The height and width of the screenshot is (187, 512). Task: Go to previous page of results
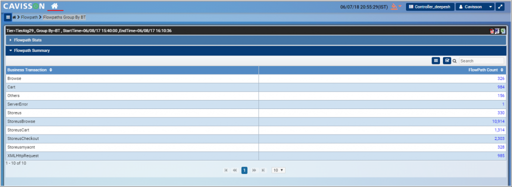point(234,170)
